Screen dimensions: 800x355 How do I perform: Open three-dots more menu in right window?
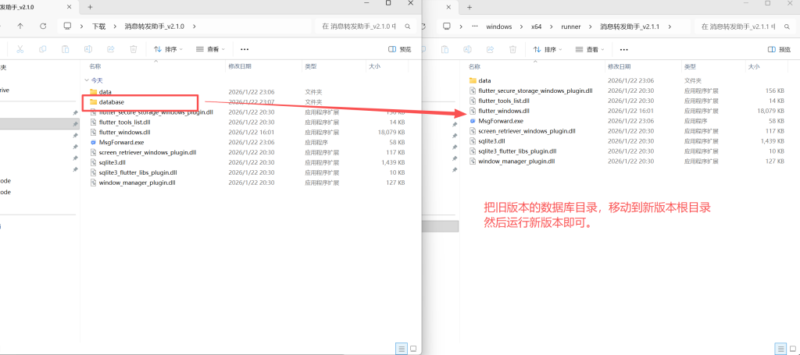pyautogui.click(x=623, y=49)
